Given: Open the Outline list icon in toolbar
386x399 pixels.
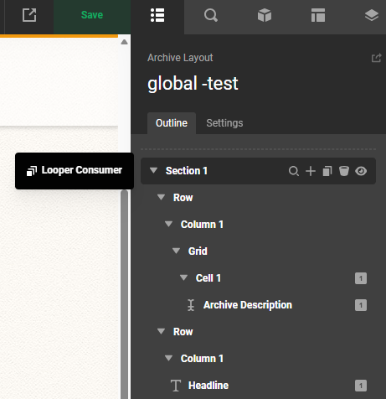Looking at the screenshot, I should point(157,15).
